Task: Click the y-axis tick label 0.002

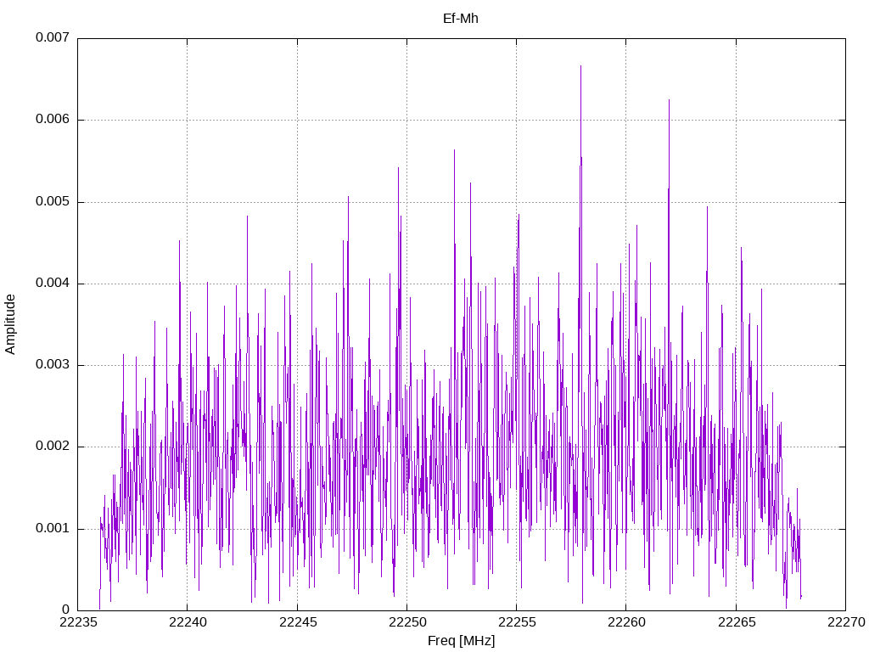Action: pos(53,447)
